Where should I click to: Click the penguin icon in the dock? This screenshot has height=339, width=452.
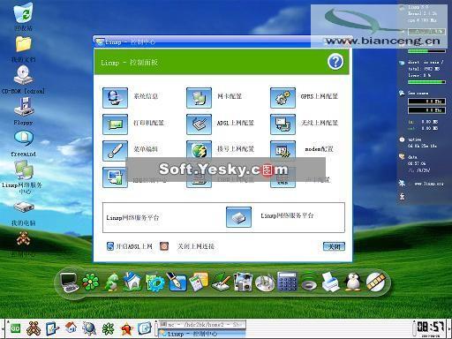click(352, 282)
